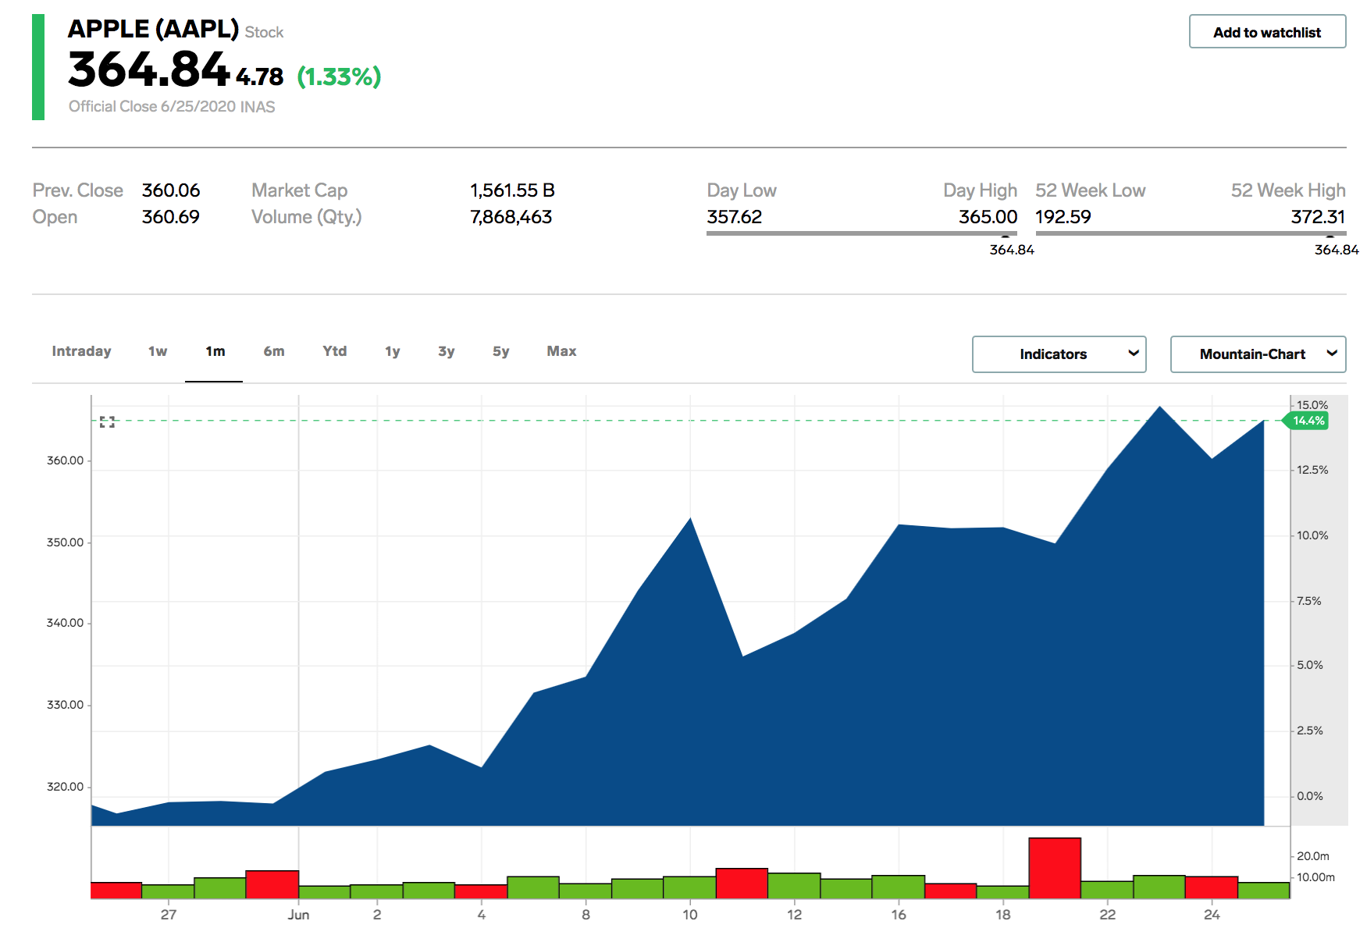Click the Add to watchlist button
Viewport: 1367px width, 928px height.
[1266, 31]
